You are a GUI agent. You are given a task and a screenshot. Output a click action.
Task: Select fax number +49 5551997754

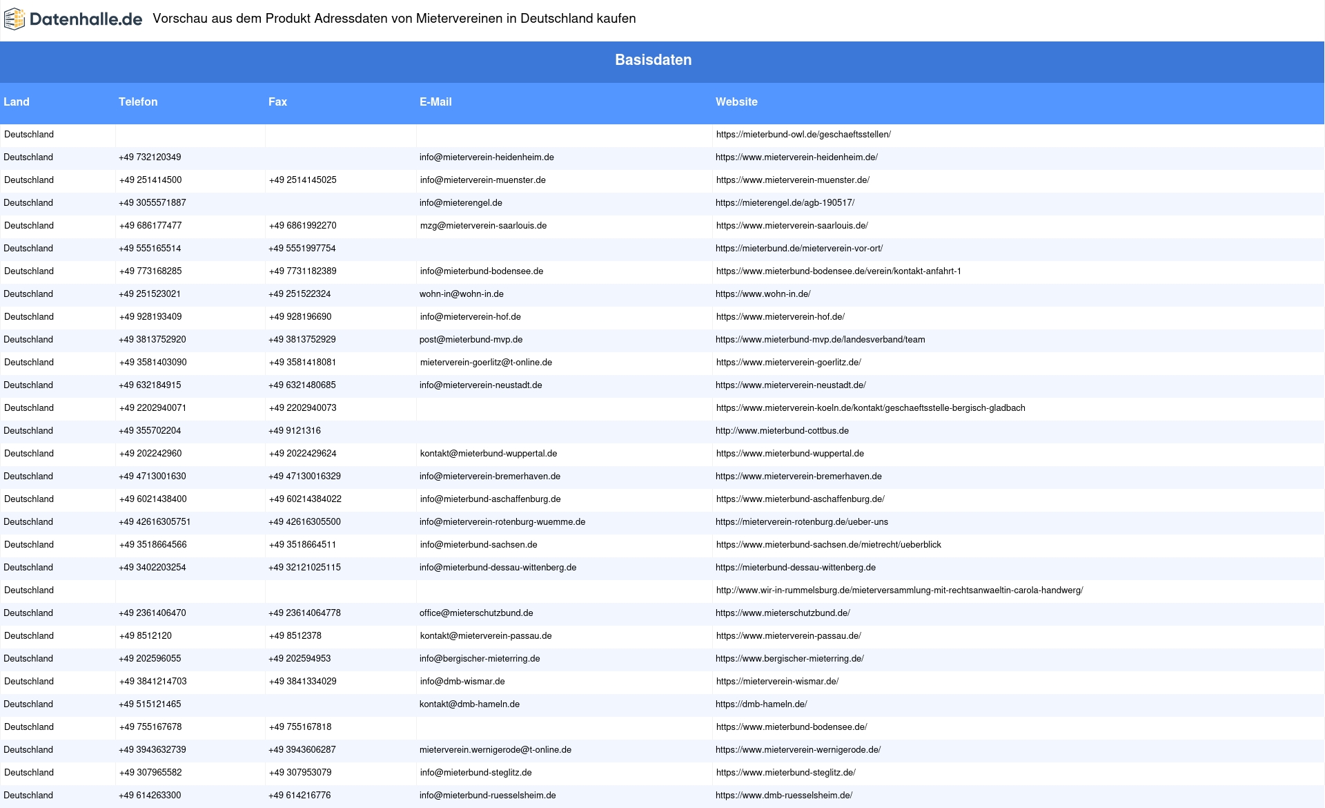[x=302, y=249]
